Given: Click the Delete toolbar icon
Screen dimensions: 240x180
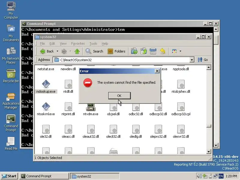Looking at the screenshot, I should 153,51.
